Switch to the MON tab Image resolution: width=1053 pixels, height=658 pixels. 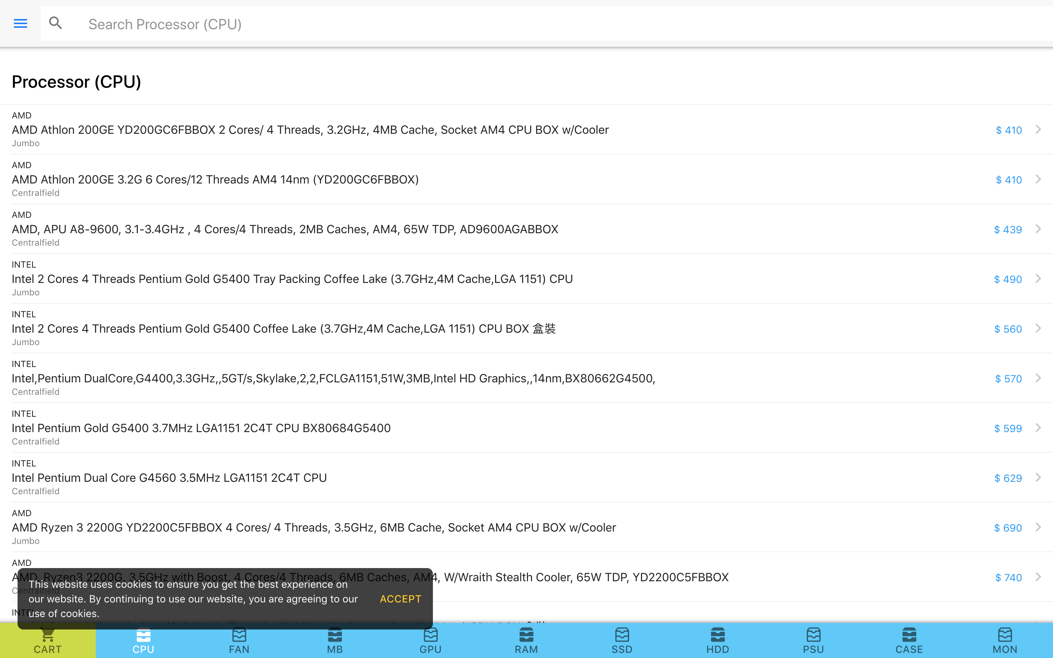tap(1005, 640)
